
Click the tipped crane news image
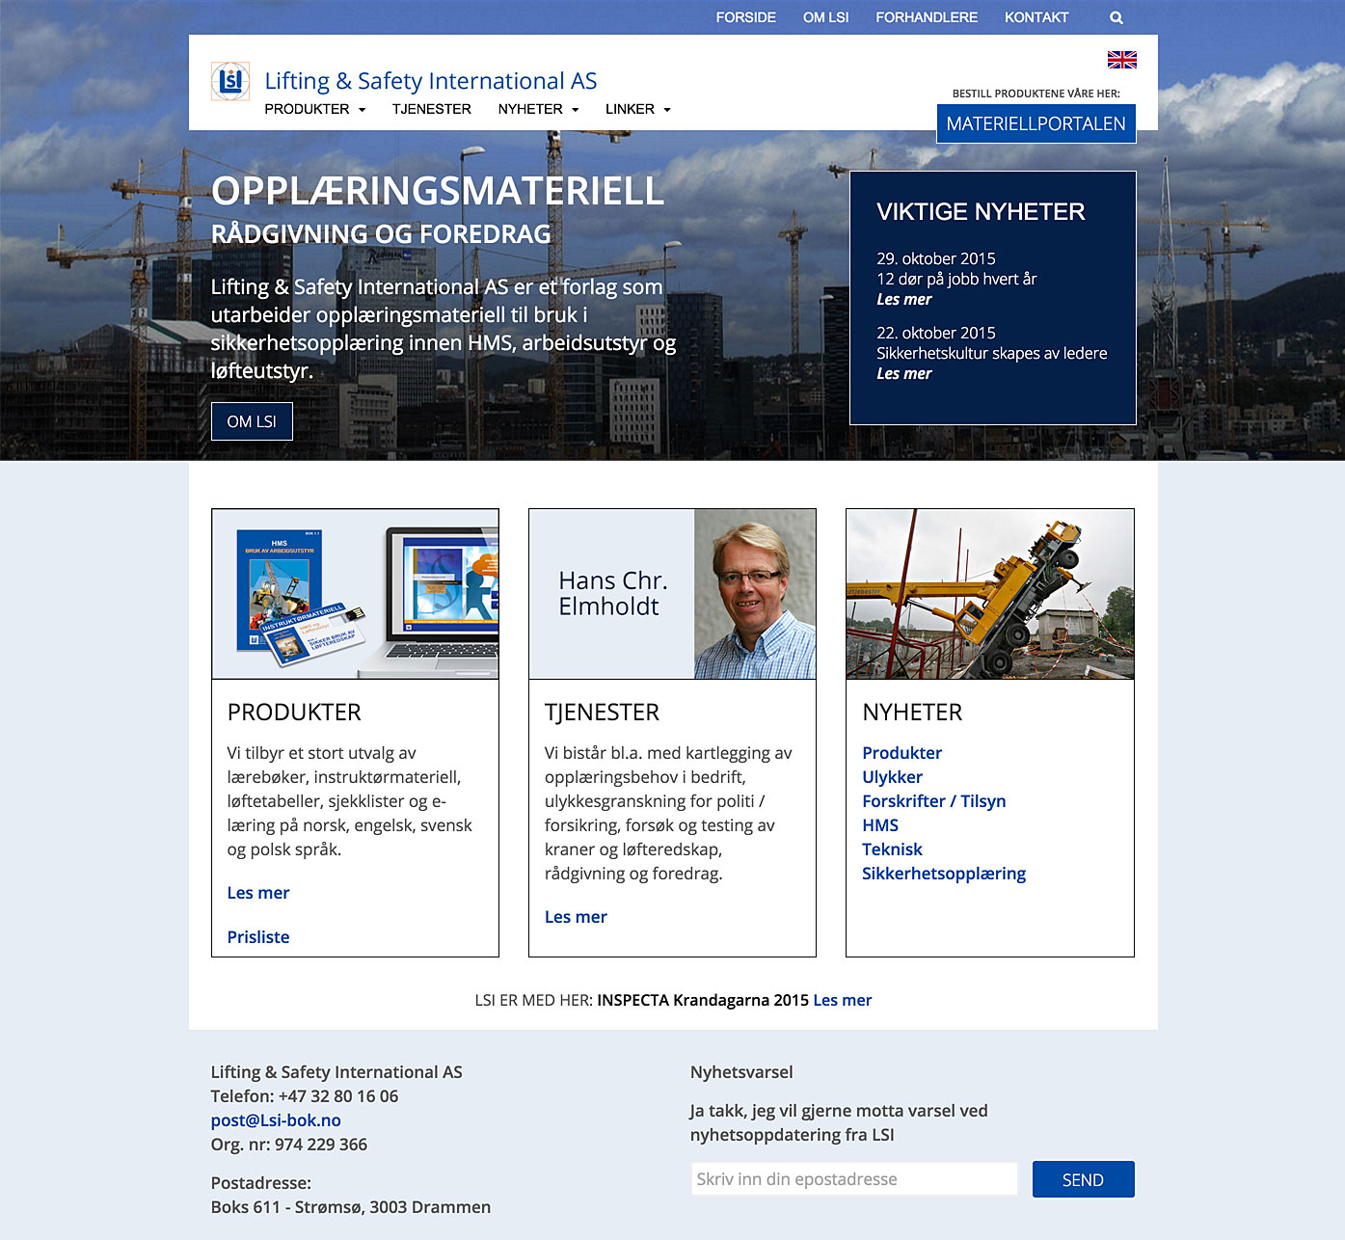(x=990, y=594)
